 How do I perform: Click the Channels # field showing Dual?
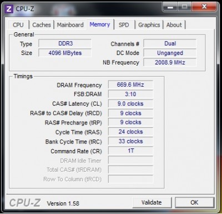point(170,43)
